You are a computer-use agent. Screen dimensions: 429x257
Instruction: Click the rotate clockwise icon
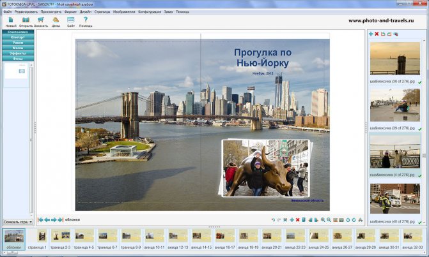coord(354,220)
